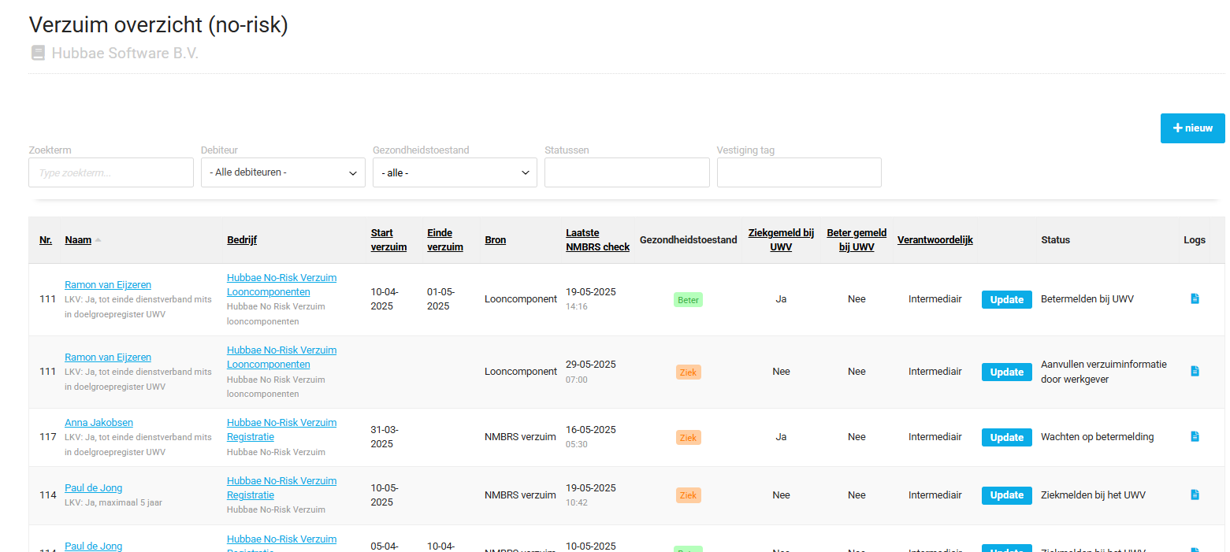Open Paul de Jong link with start 10-05-2025

pyautogui.click(x=93, y=488)
